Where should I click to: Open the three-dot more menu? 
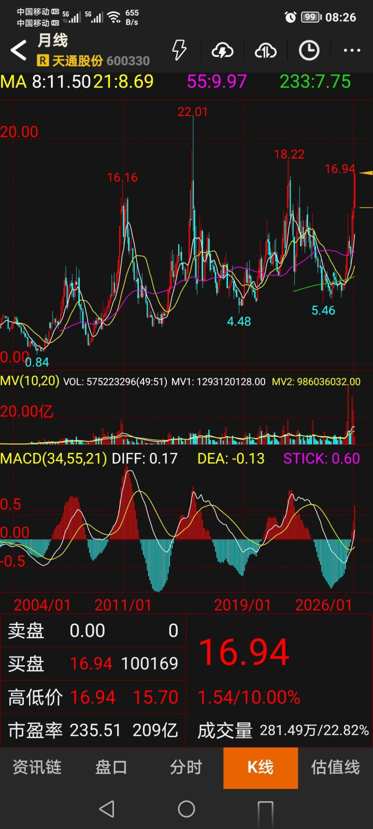click(x=352, y=51)
